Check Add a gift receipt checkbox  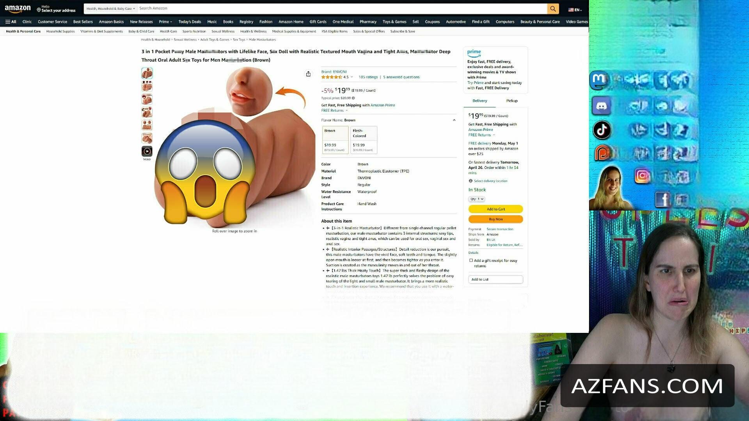[x=471, y=260]
